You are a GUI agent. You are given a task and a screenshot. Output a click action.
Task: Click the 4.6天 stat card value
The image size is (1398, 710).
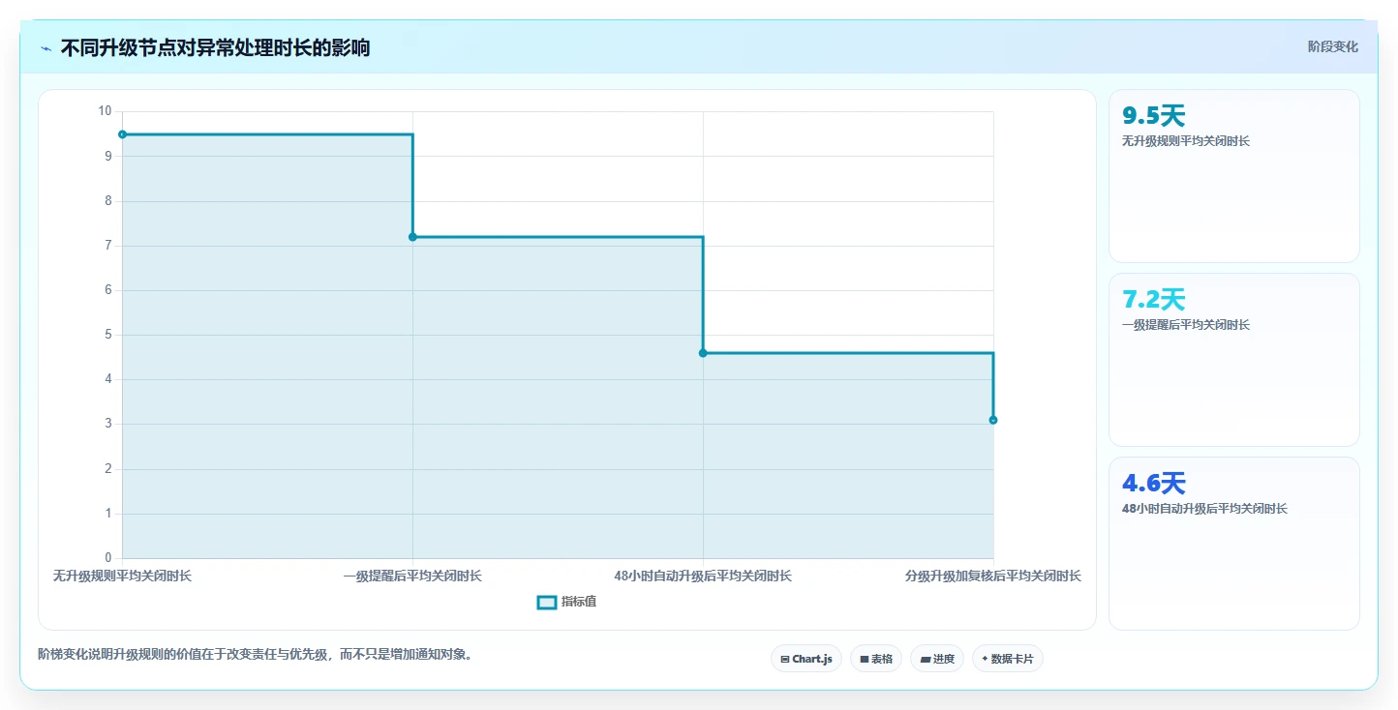pos(1153,484)
